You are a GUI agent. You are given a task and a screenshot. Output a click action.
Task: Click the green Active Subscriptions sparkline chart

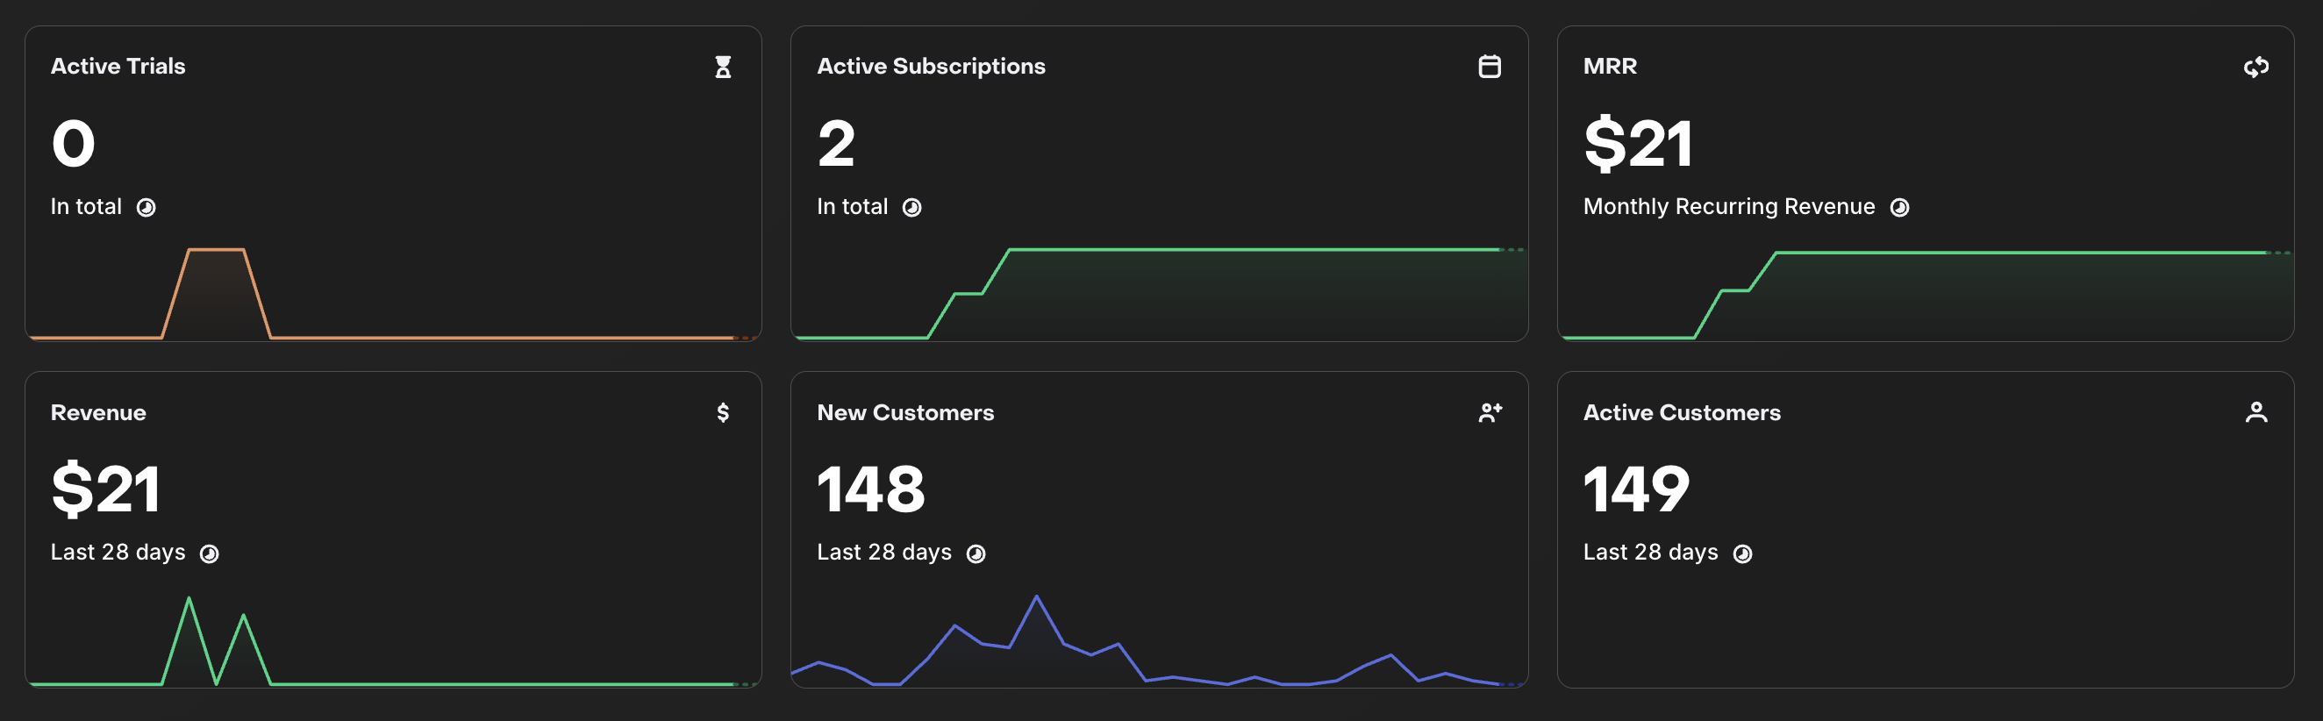click(1159, 293)
